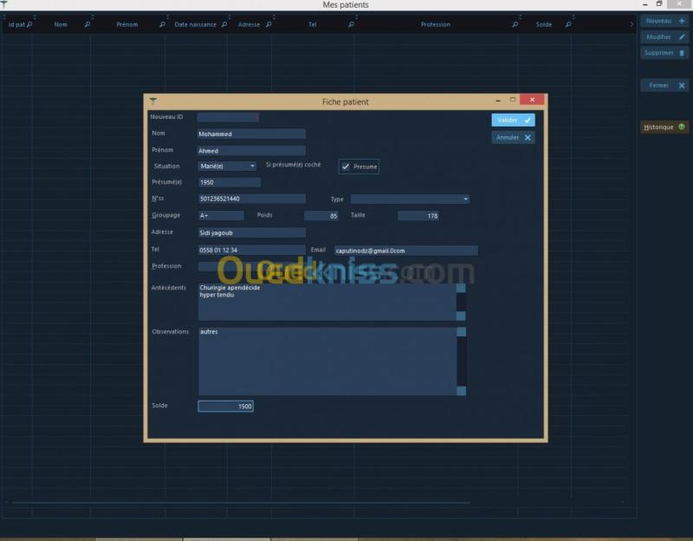
Task: Click the Mes patients title bar app icon
Action: (x=4, y=4)
